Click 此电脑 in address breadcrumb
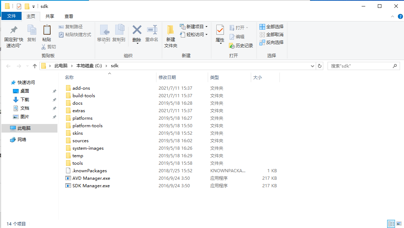The height and width of the screenshot is (228, 404). pyautogui.click(x=61, y=66)
